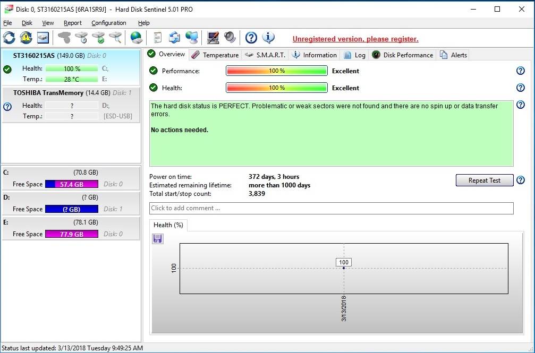Select the TOSHIBA TransMemory disk entry
This screenshot has width=535, height=353.
(x=71, y=105)
